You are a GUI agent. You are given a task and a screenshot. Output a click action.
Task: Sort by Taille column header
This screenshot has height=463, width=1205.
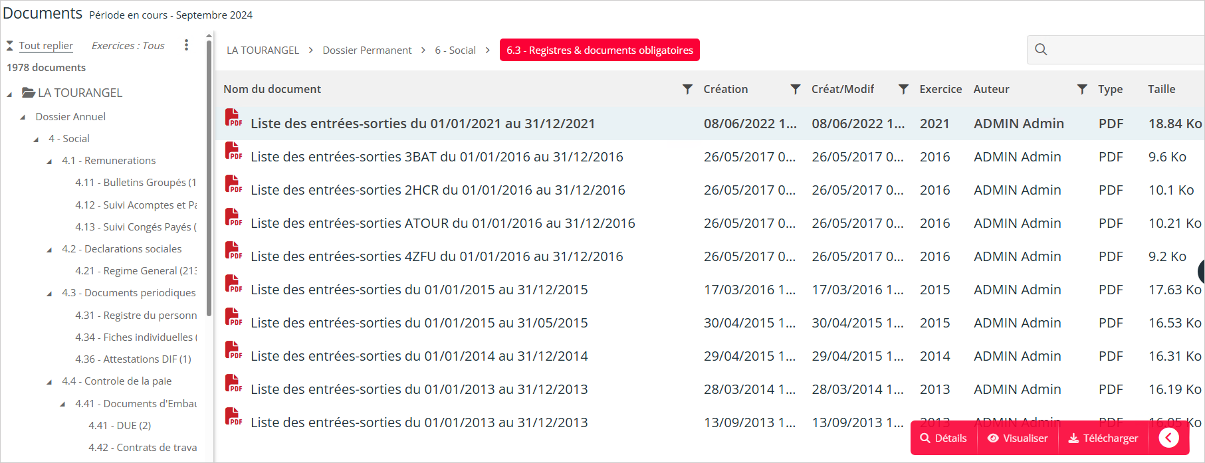(1161, 89)
